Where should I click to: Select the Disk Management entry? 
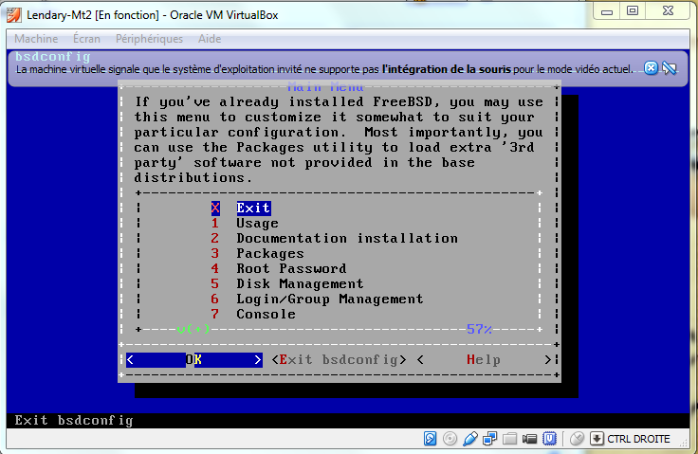tap(300, 283)
